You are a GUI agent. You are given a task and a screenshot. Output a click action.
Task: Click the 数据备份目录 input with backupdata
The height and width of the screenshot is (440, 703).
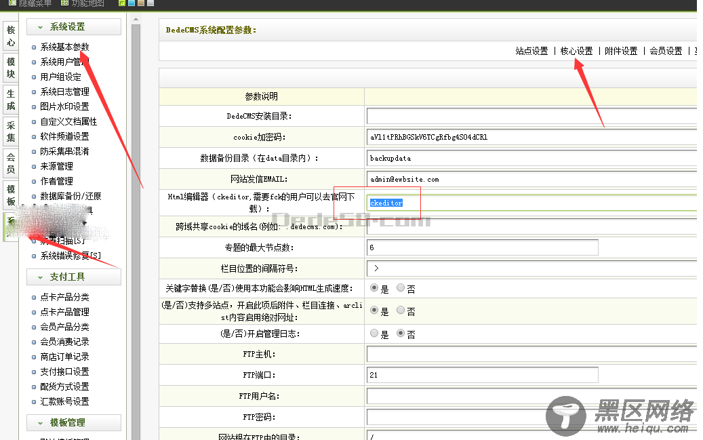tap(531, 159)
